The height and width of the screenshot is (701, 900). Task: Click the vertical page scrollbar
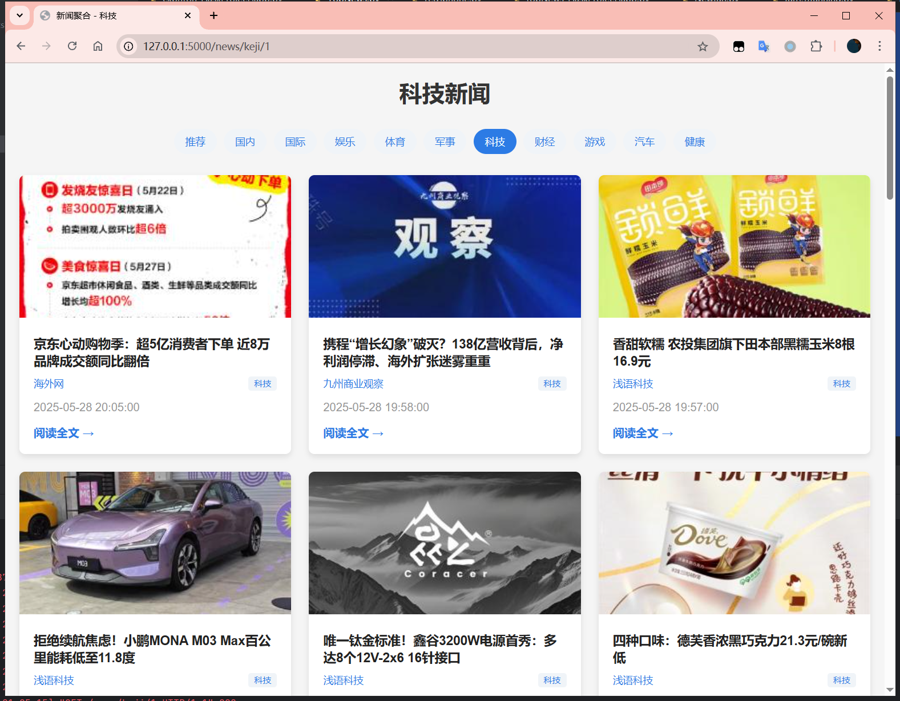[x=890, y=137]
